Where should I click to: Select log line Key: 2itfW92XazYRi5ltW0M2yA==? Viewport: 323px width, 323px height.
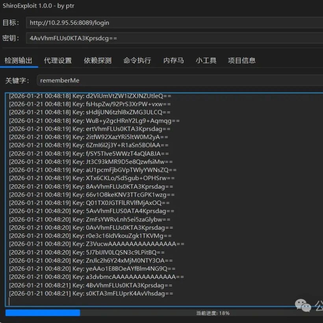click(89, 137)
